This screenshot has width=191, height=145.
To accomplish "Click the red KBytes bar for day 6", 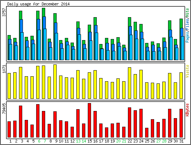I will (38, 121).
